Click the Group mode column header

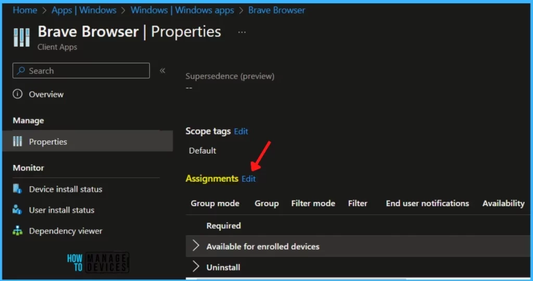[215, 203]
